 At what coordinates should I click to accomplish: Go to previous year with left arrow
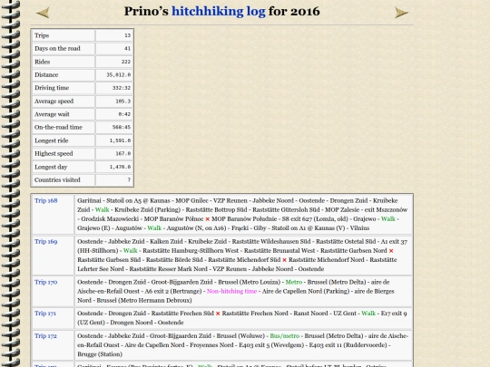click(43, 13)
